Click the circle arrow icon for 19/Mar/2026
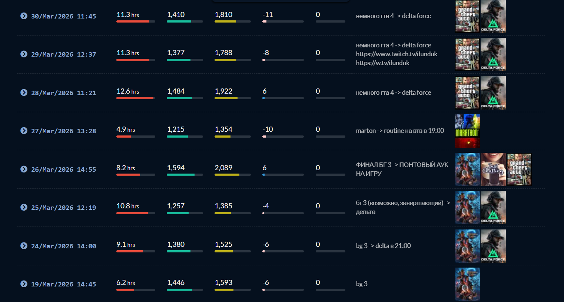Screen dimensions: 564x302 click(x=24, y=284)
